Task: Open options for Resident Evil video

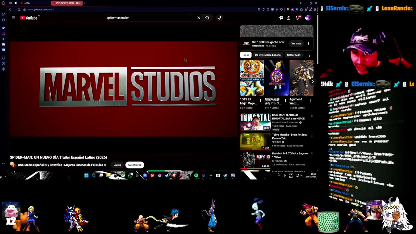Action: 312,154
